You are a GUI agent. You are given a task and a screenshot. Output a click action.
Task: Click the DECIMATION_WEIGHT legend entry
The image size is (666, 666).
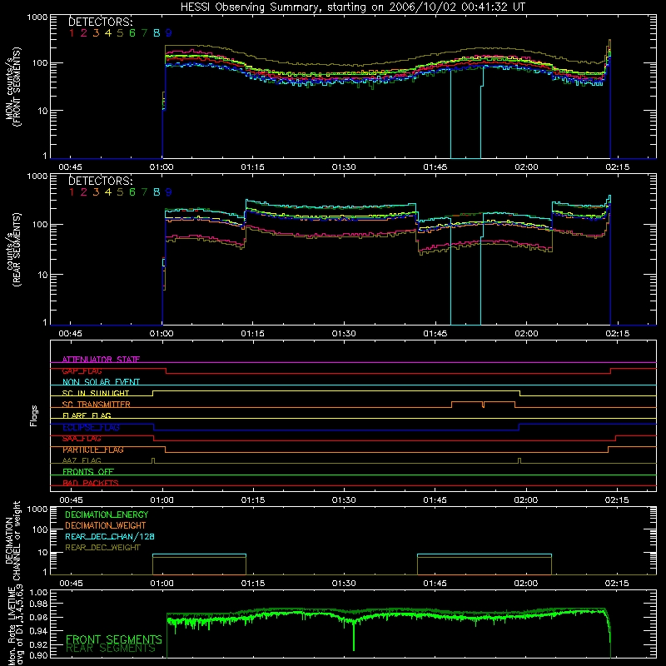[x=106, y=525]
